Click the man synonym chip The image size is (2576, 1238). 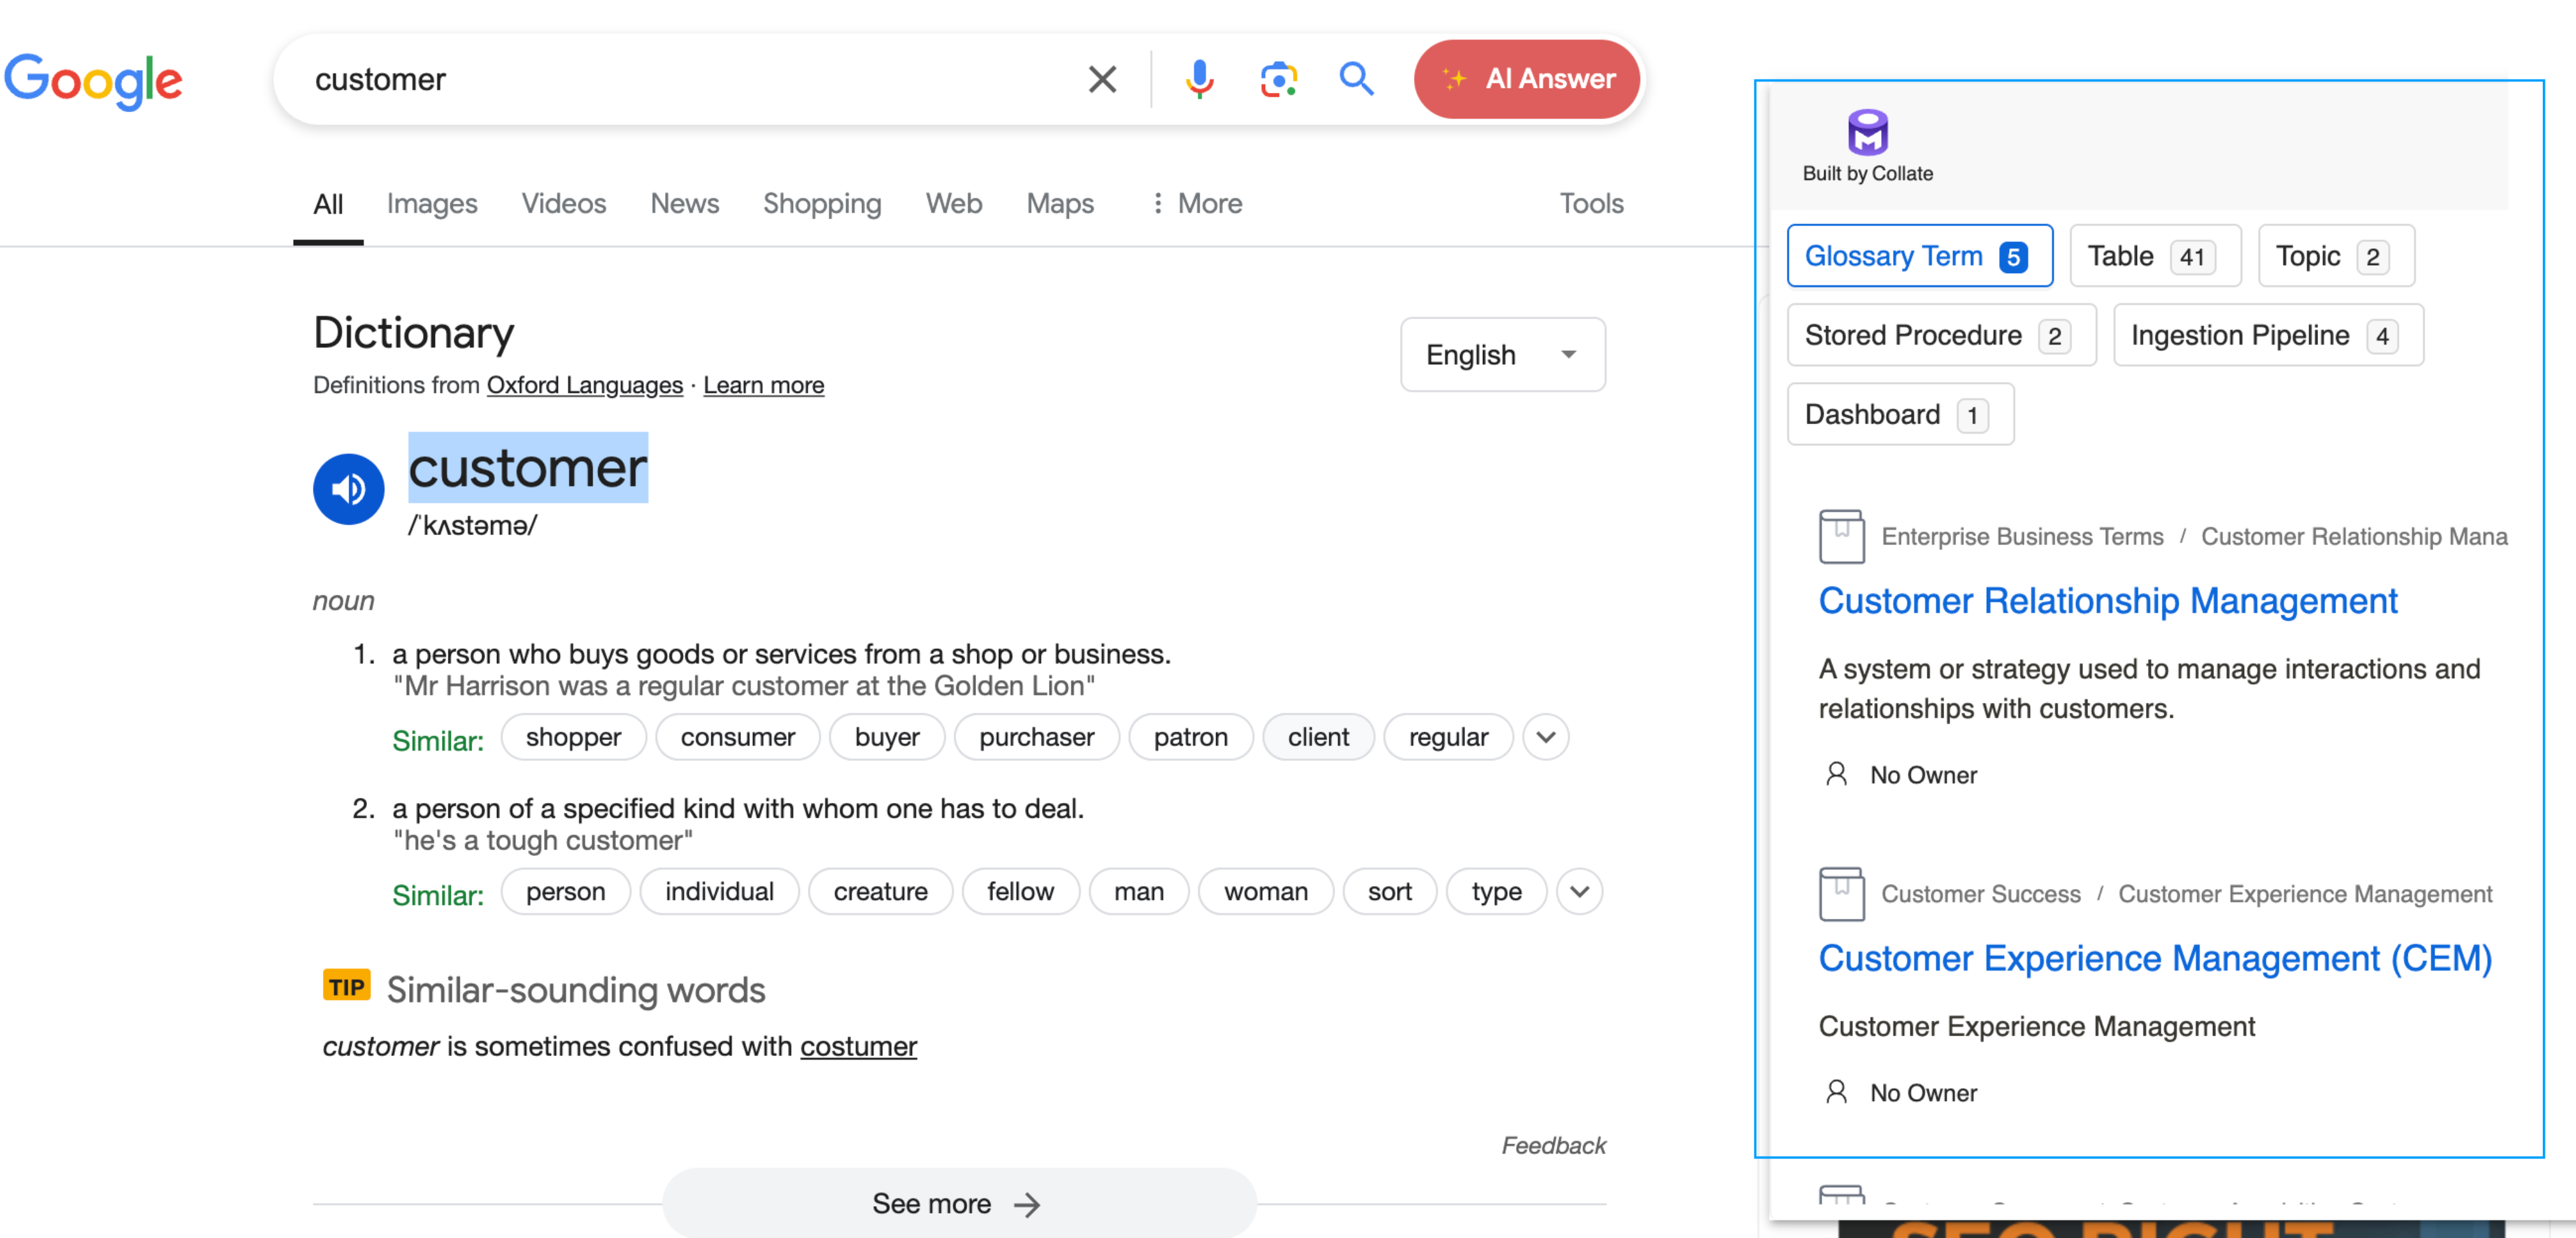tap(1138, 892)
